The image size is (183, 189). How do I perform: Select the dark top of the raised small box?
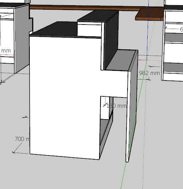point(98,16)
